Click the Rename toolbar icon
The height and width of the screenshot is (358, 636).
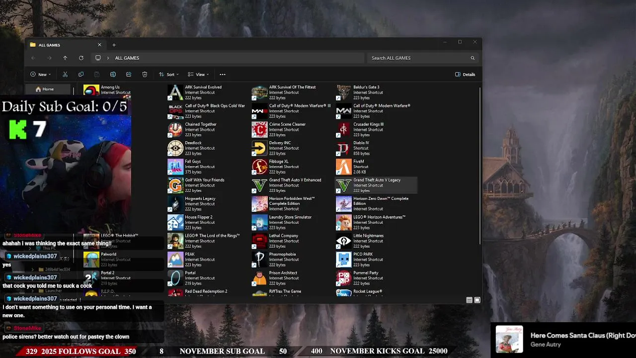[113, 75]
